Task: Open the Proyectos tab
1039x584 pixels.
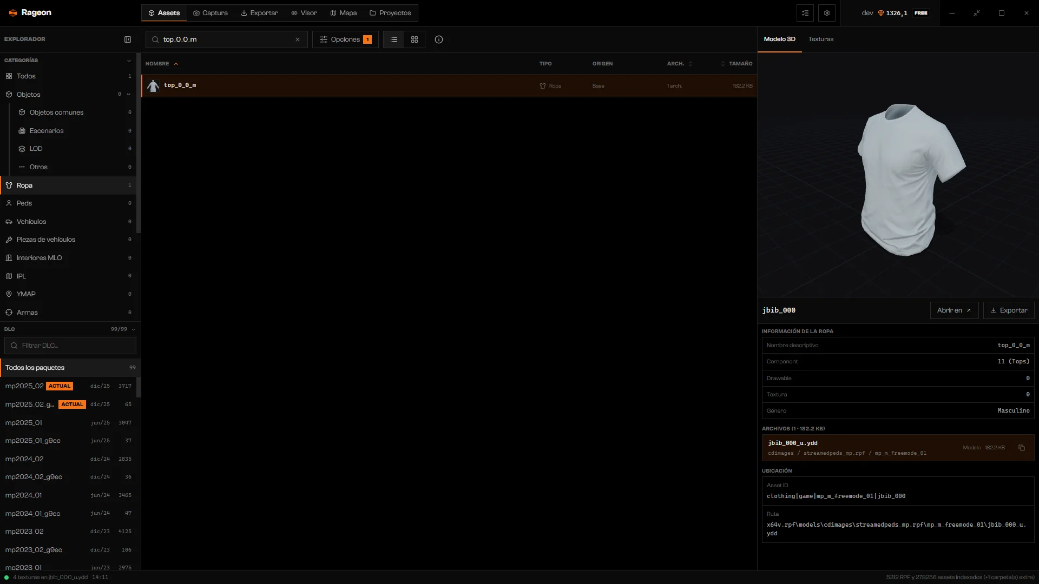Action: pyautogui.click(x=390, y=13)
